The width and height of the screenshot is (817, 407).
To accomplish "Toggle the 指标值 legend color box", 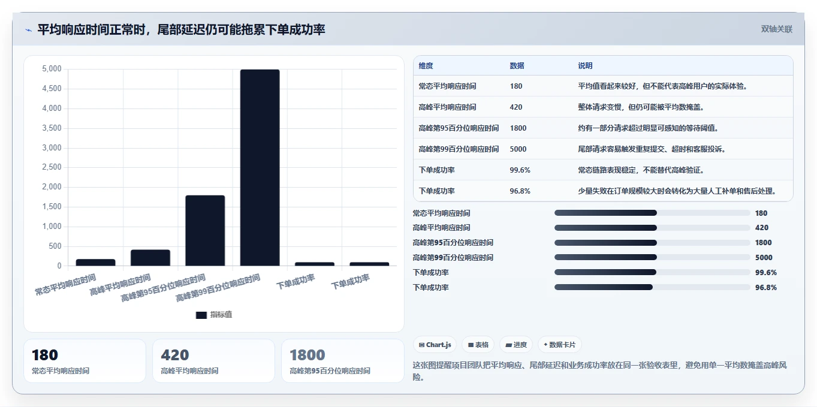I will (201, 315).
